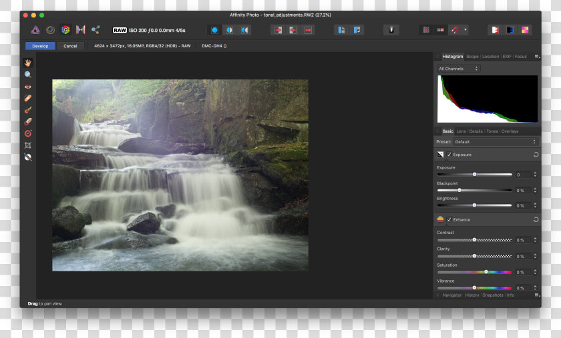Uncheck the Enhance checkbox
Image resolution: width=561 pixels, height=338 pixels.
(449, 220)
